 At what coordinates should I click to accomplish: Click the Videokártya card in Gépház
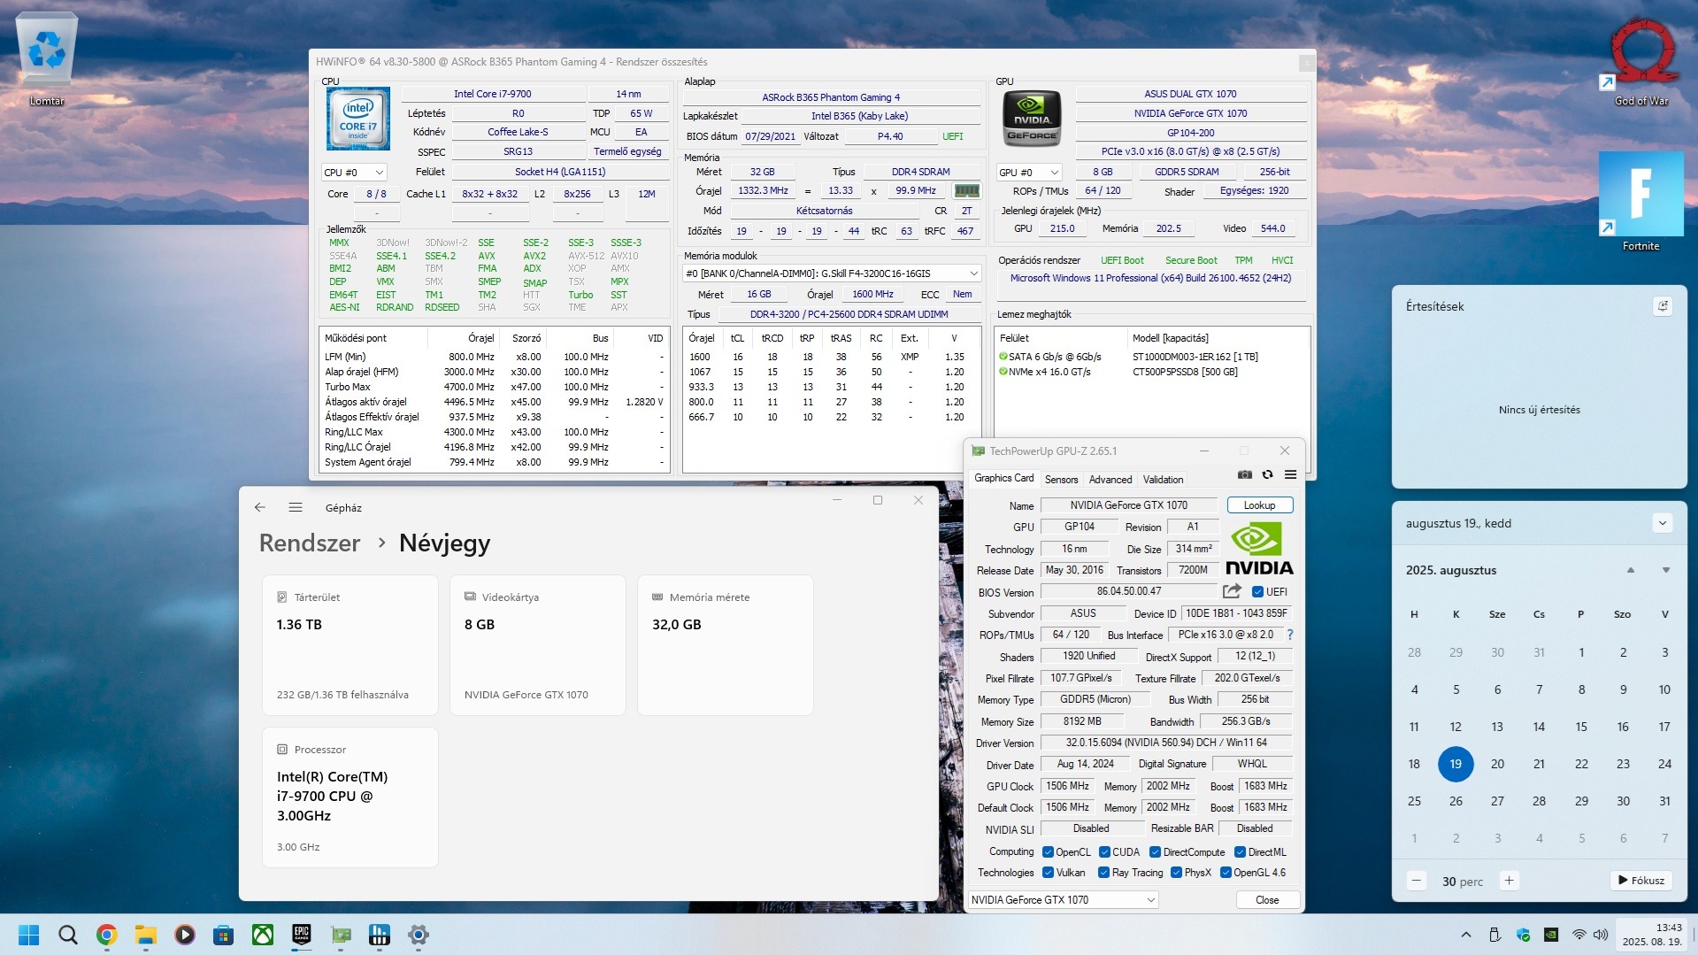click(538, 645)
